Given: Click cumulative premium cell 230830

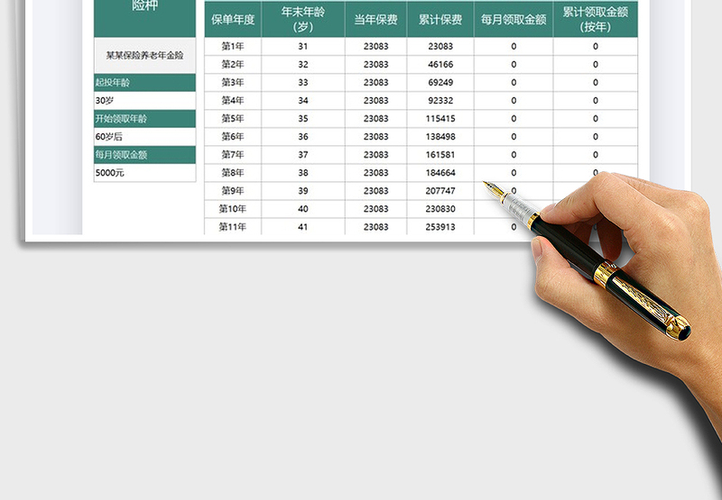Looking at the screenshot, I should pos(440,209).
